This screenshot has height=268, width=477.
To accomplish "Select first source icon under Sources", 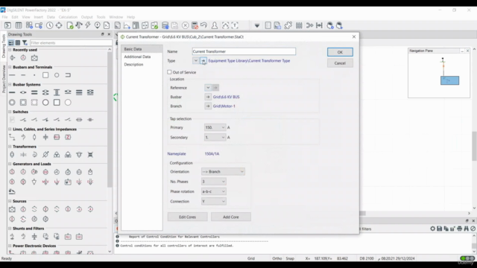I will 12,209.
